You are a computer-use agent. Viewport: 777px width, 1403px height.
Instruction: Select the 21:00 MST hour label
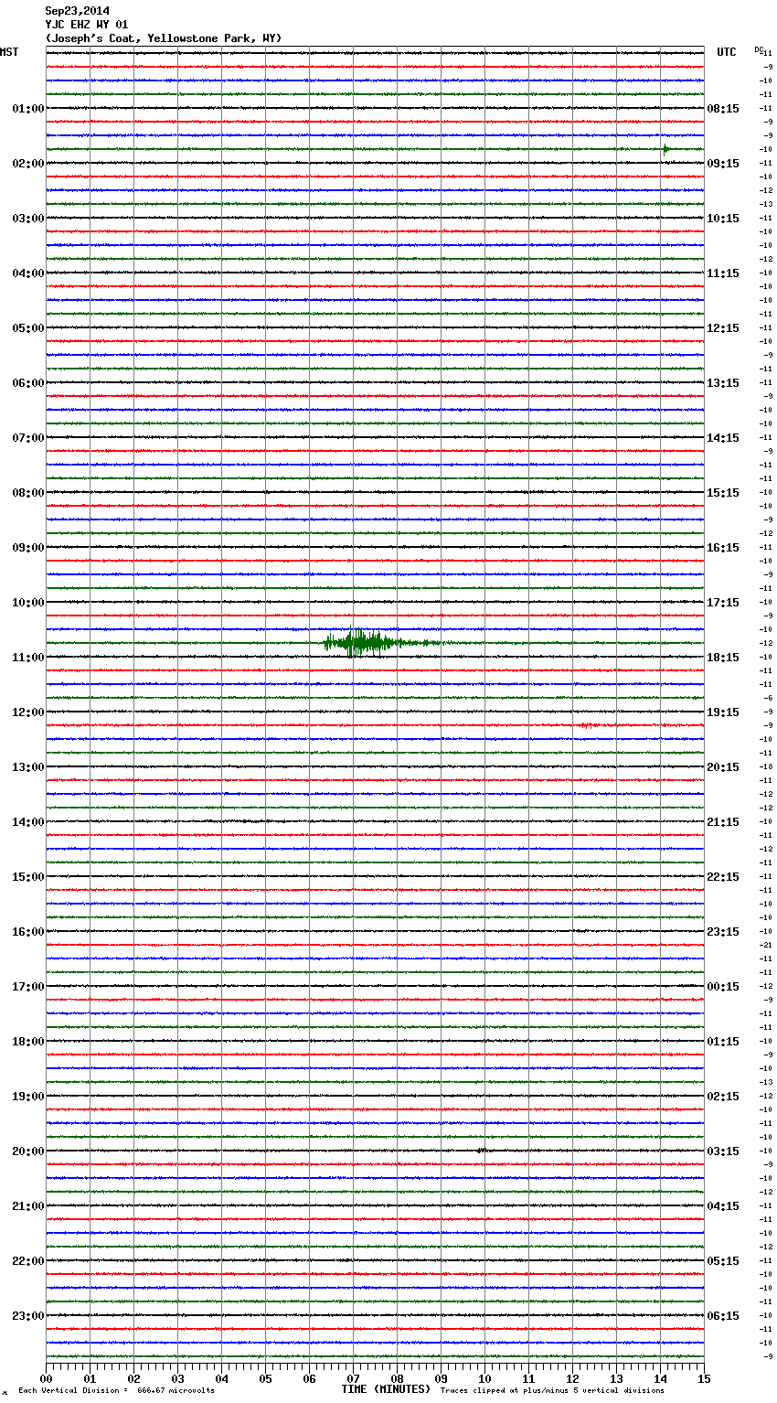(x=28, y=1206)
